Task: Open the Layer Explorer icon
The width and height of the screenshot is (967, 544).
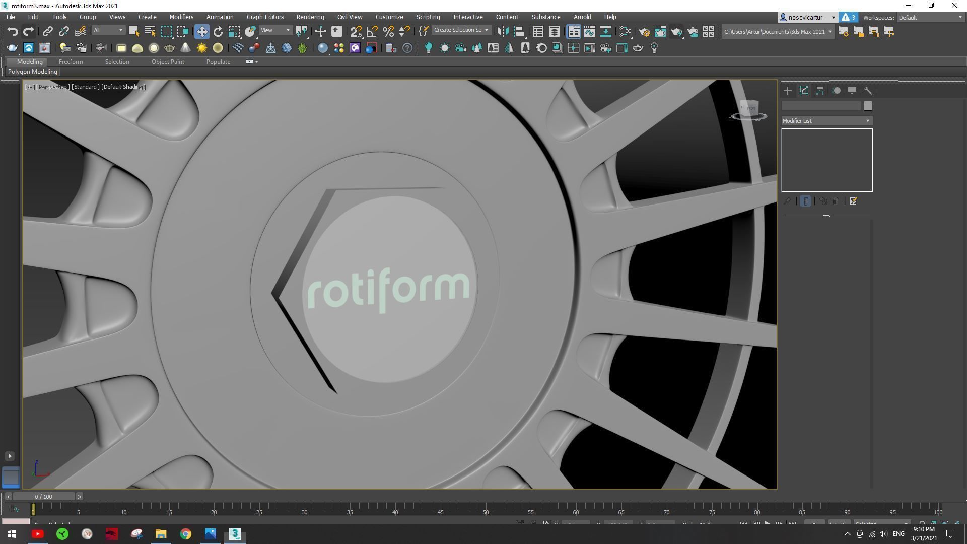Action: [554, 31]
